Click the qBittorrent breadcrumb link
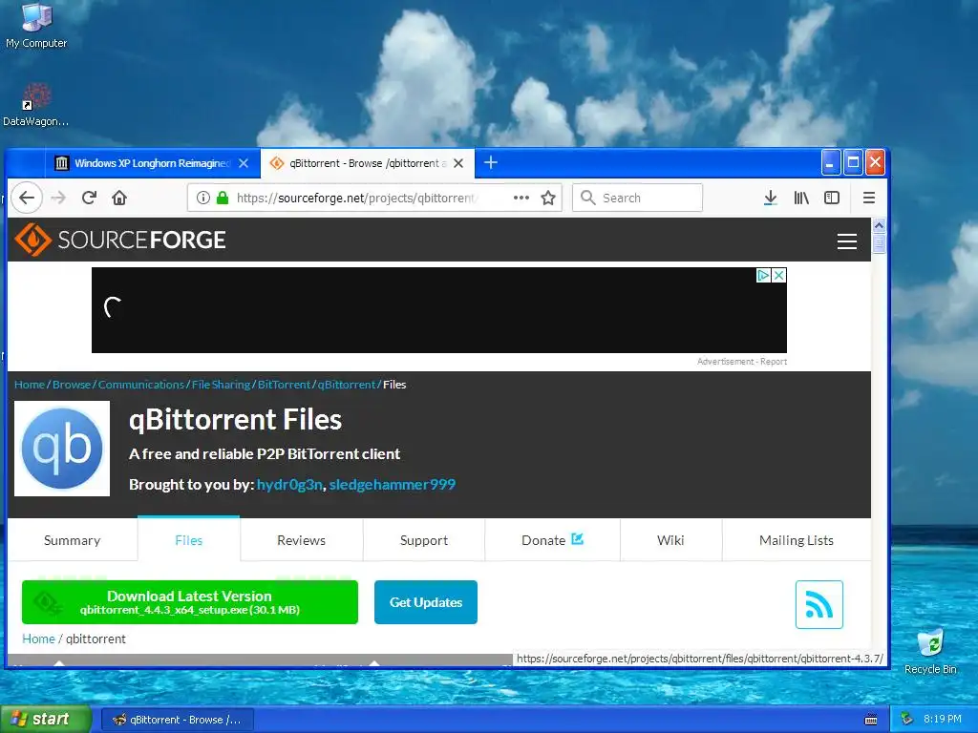The image size is (978, 733). [x=347, y=385]
